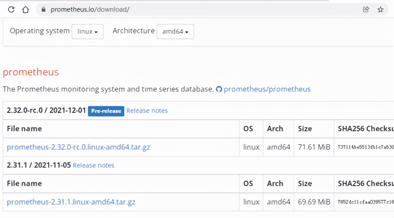This screenshot has width=394, height=218.
Task: Open the Operating system linux dropdown
Action: pyautogui.click(x=87, y=32)
